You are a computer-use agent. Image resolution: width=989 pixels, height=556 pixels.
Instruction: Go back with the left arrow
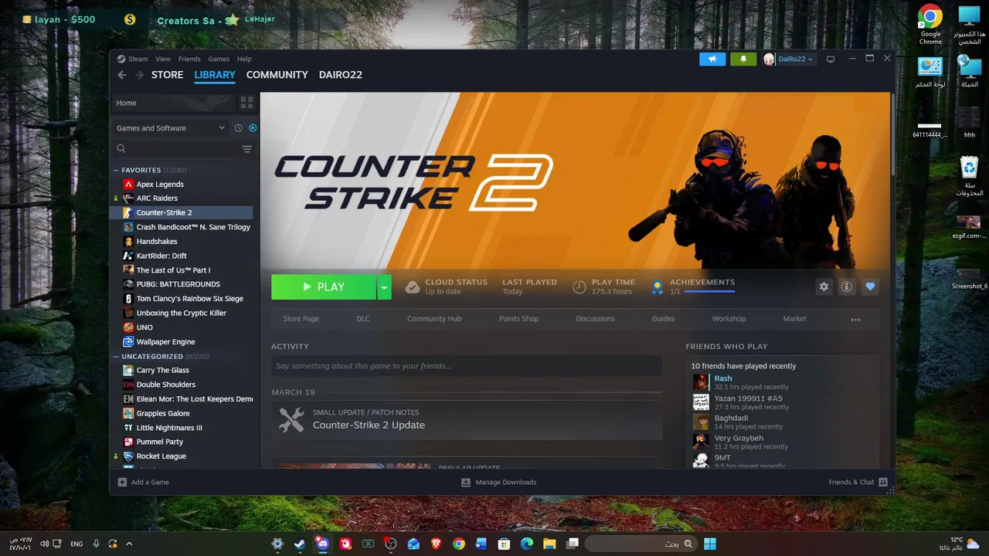click(x=122, y=75)
